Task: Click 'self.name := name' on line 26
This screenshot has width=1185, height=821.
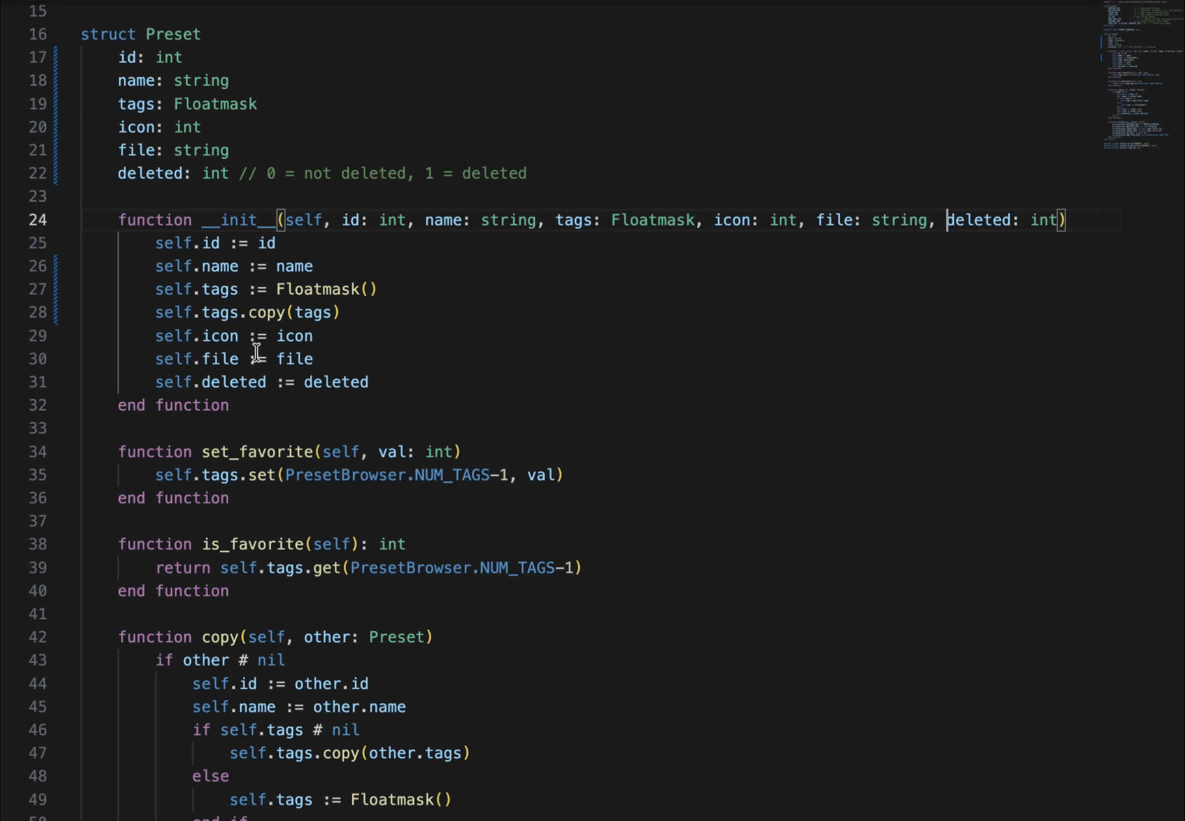Action: (234, 266)
